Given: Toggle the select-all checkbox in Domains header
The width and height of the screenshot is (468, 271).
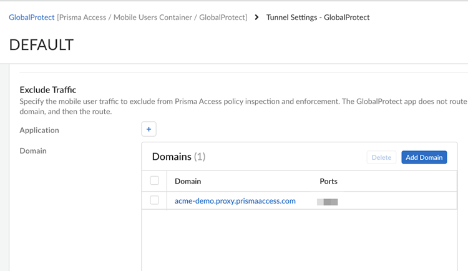Looking at the screenshot, I should pos(155,181).
